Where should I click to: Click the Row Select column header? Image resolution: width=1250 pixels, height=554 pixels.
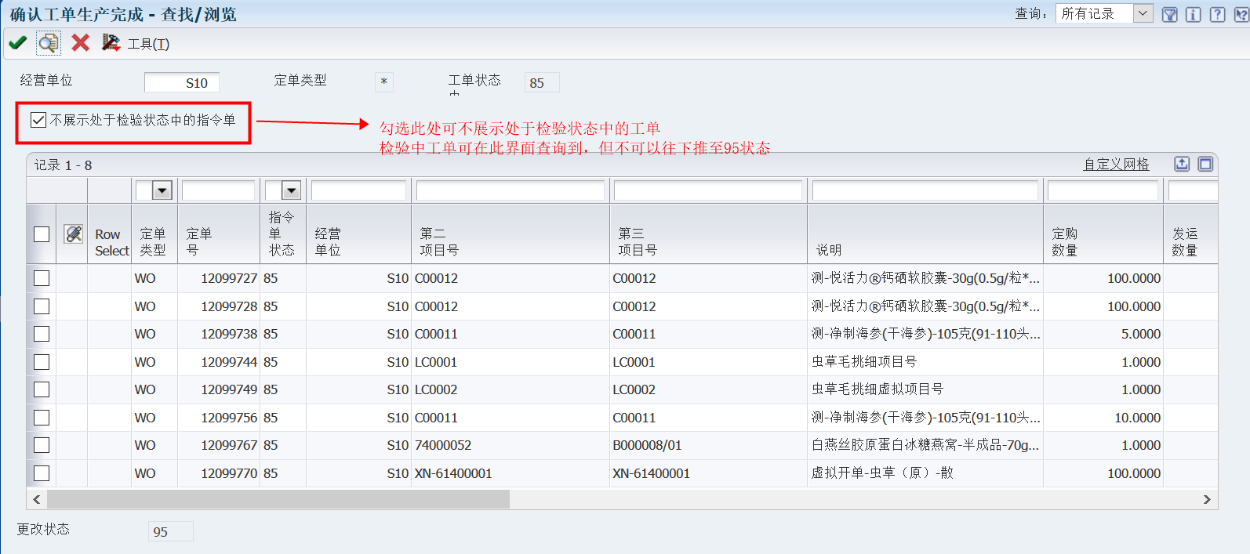click(x=109, y=234)
